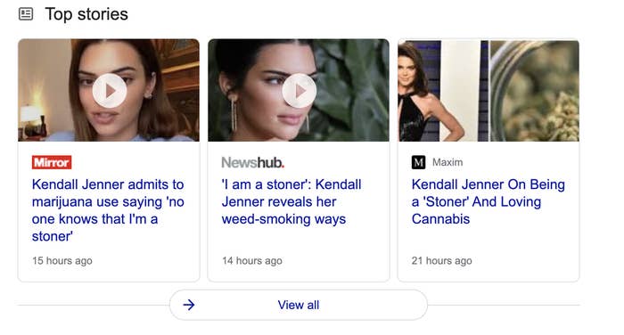The width and height of the screenshot is (624, 335).
Task: Click the Newshub story thumbnail image
Action: pyautogui.click(x=299, y=90)
